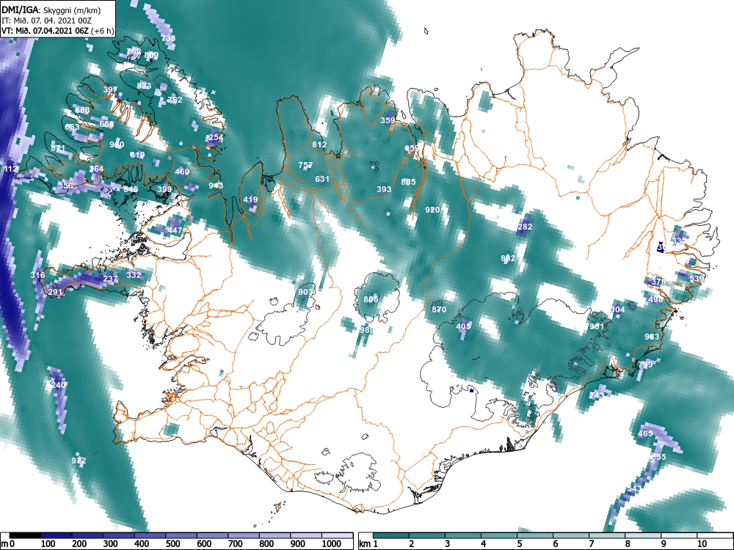Viewport: 734px width, 550px height.
Task: Click the visibility value 871
Action: tap(58, 148)
